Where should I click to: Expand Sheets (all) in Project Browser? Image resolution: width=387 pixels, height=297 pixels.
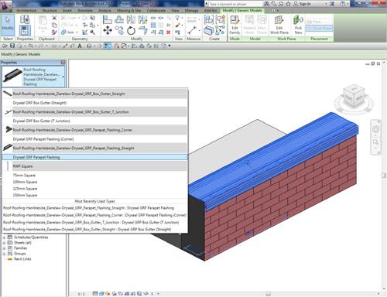pyautogui.click(x=4, y=243)
